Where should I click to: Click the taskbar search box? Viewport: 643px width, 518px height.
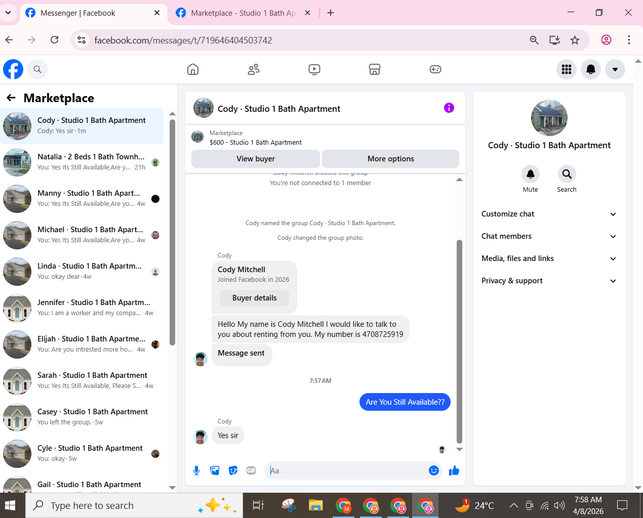(134, 505)
